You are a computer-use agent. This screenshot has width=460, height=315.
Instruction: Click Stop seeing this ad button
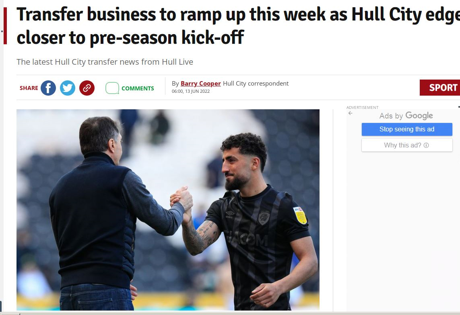(x=407, y=129)
